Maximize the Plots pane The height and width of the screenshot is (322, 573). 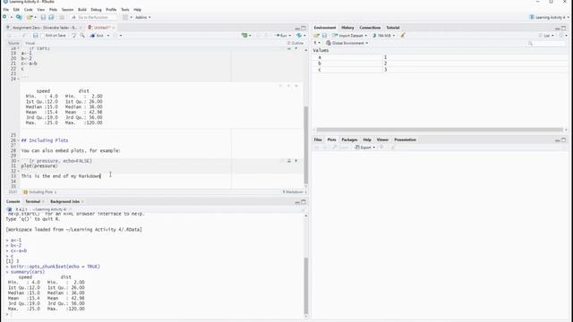click(x=564, y=140)
